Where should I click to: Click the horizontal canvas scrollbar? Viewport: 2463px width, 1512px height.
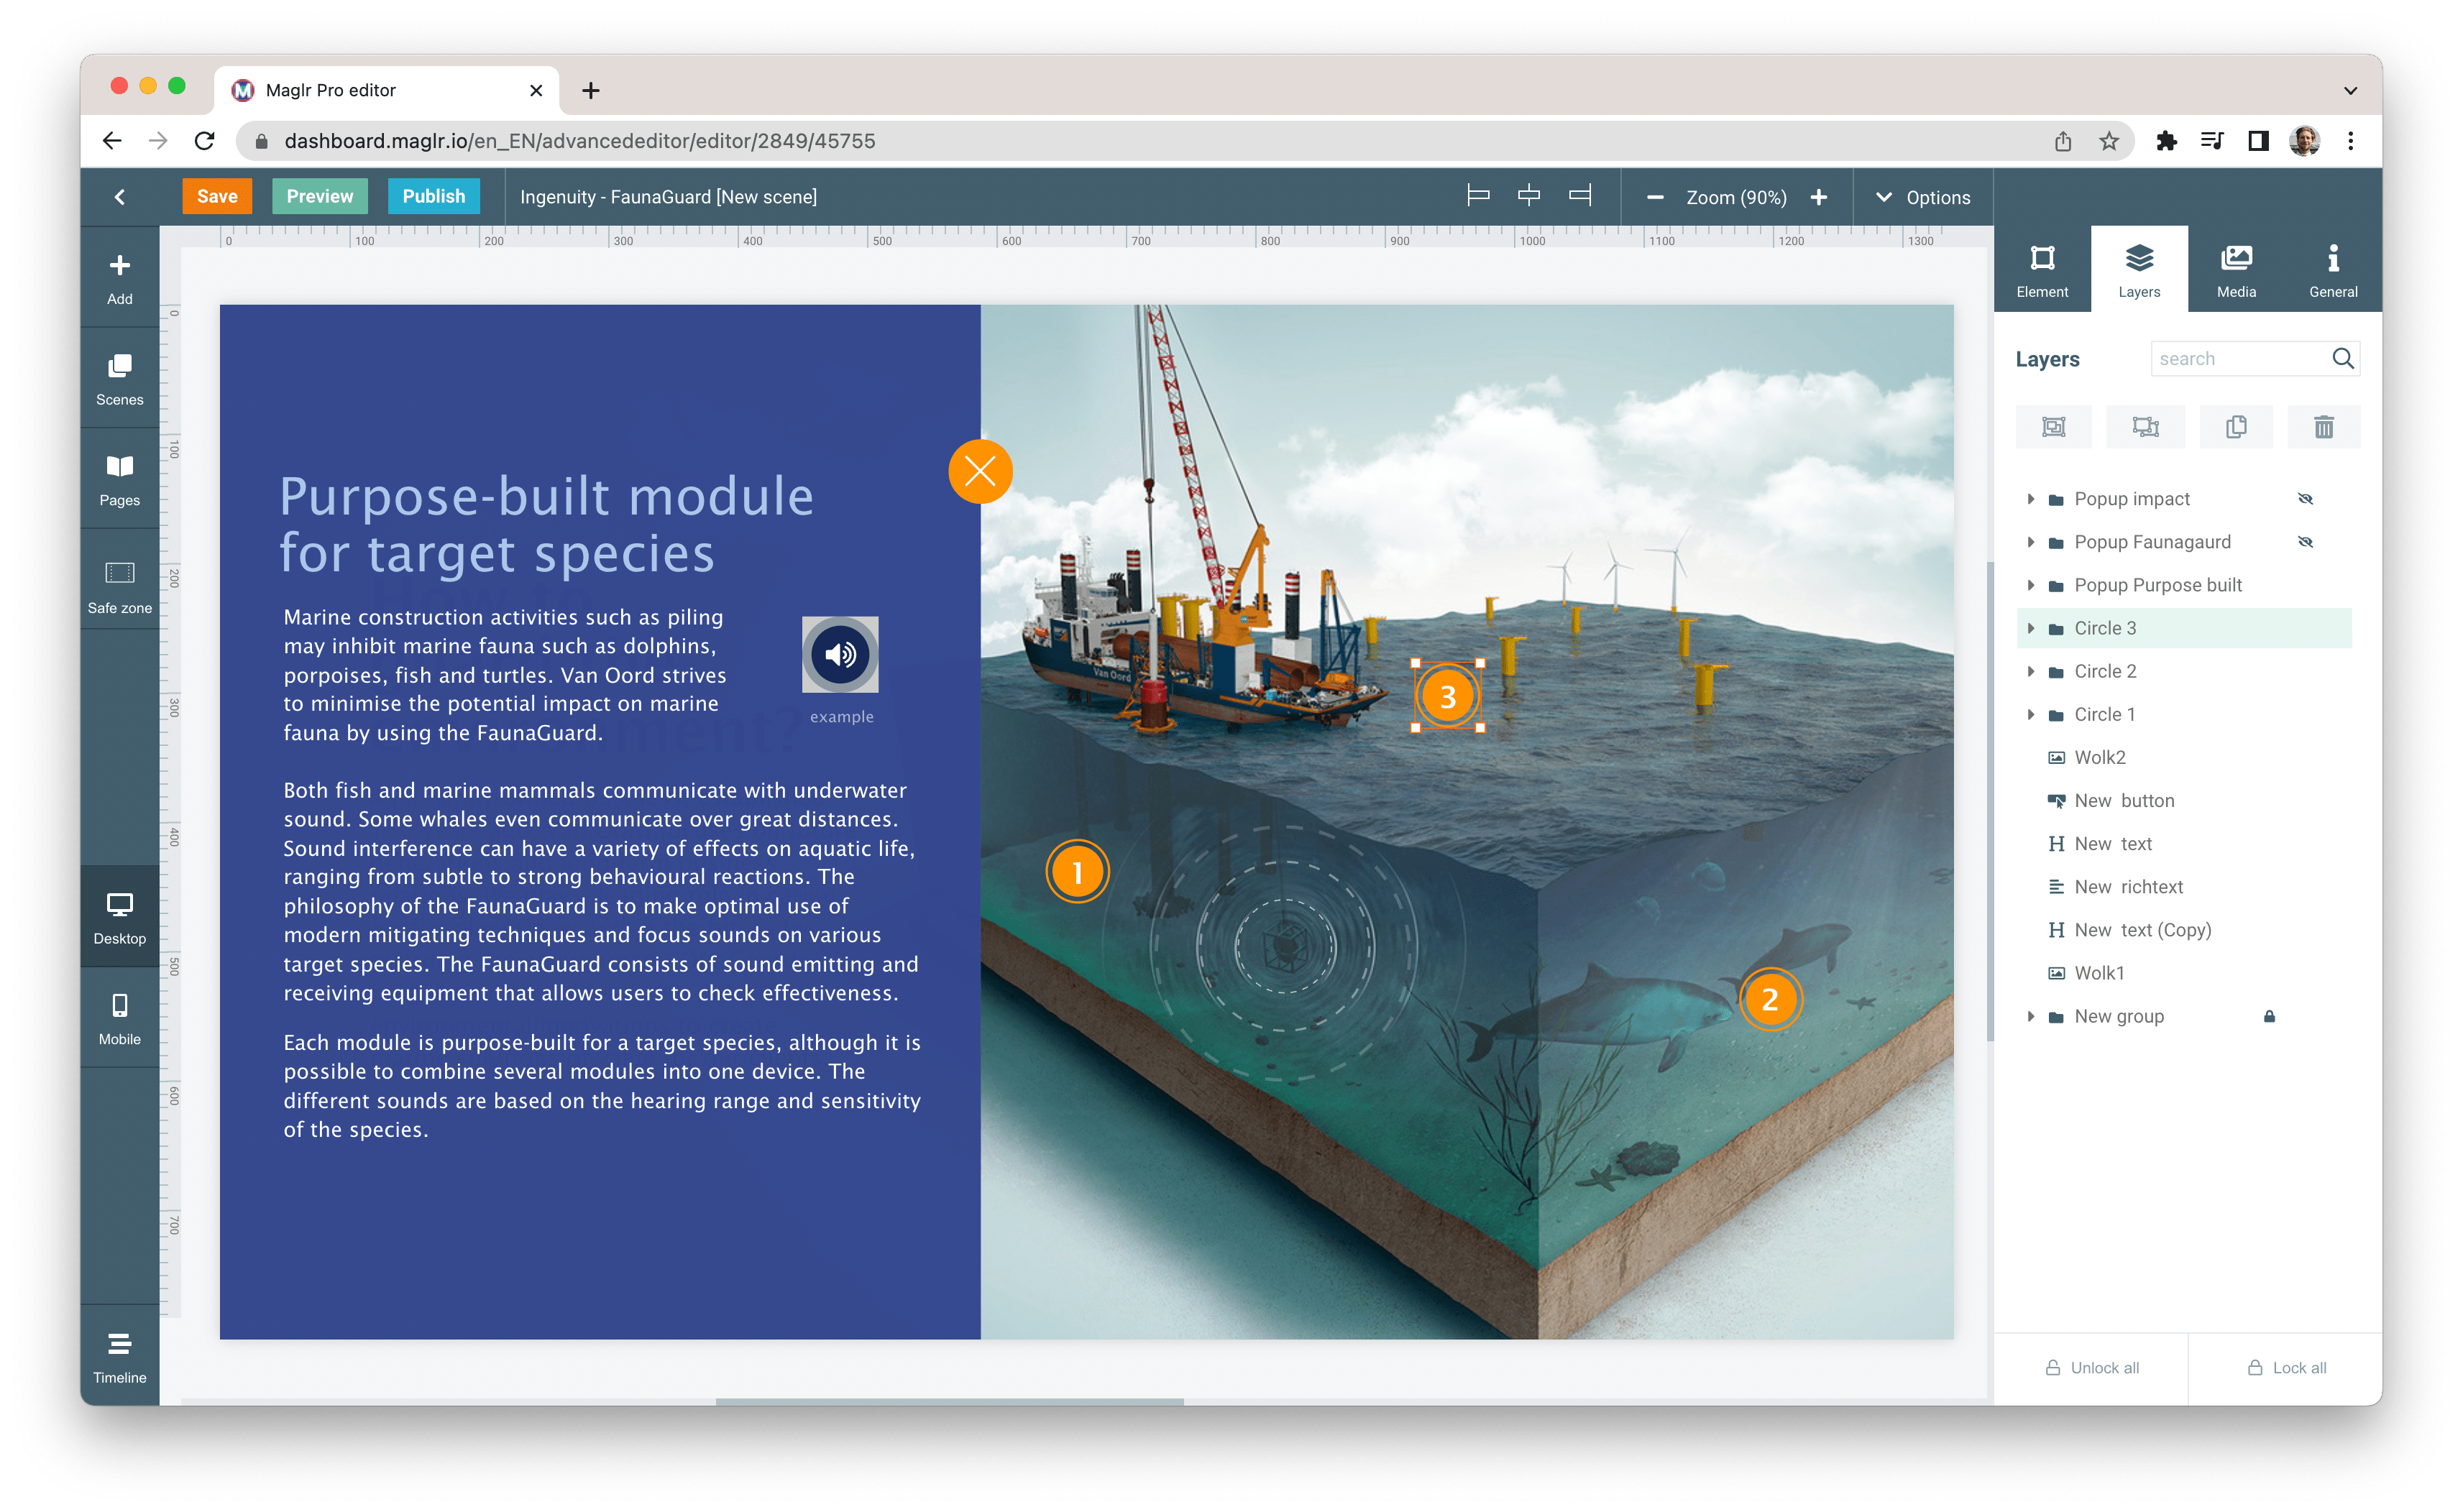click(948, 1401)
